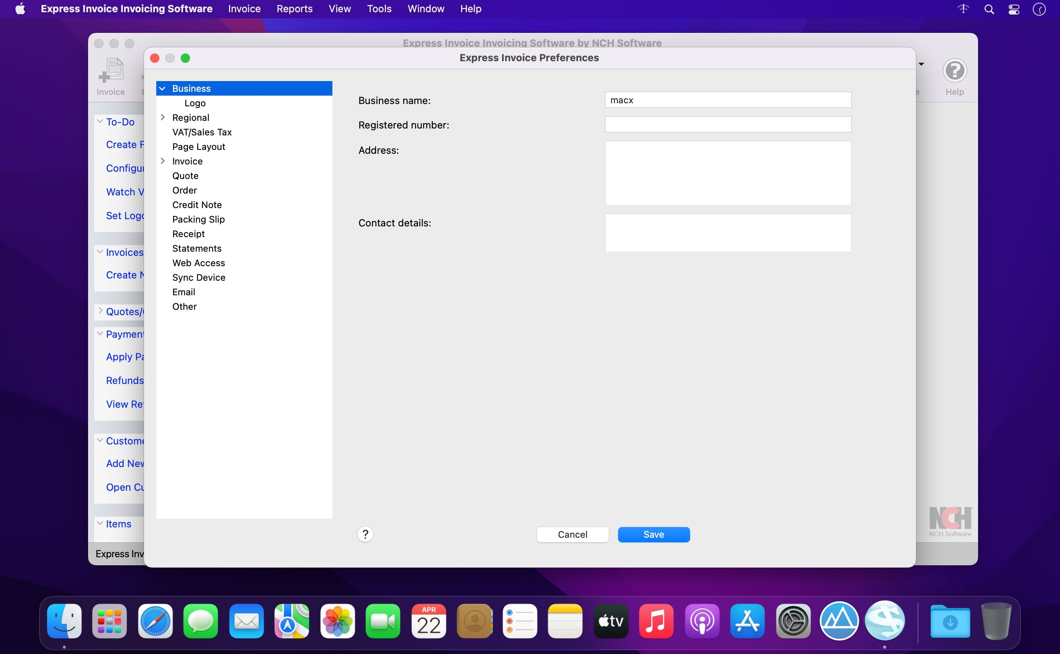Select Web Access in preferences tree

point(199,263)
